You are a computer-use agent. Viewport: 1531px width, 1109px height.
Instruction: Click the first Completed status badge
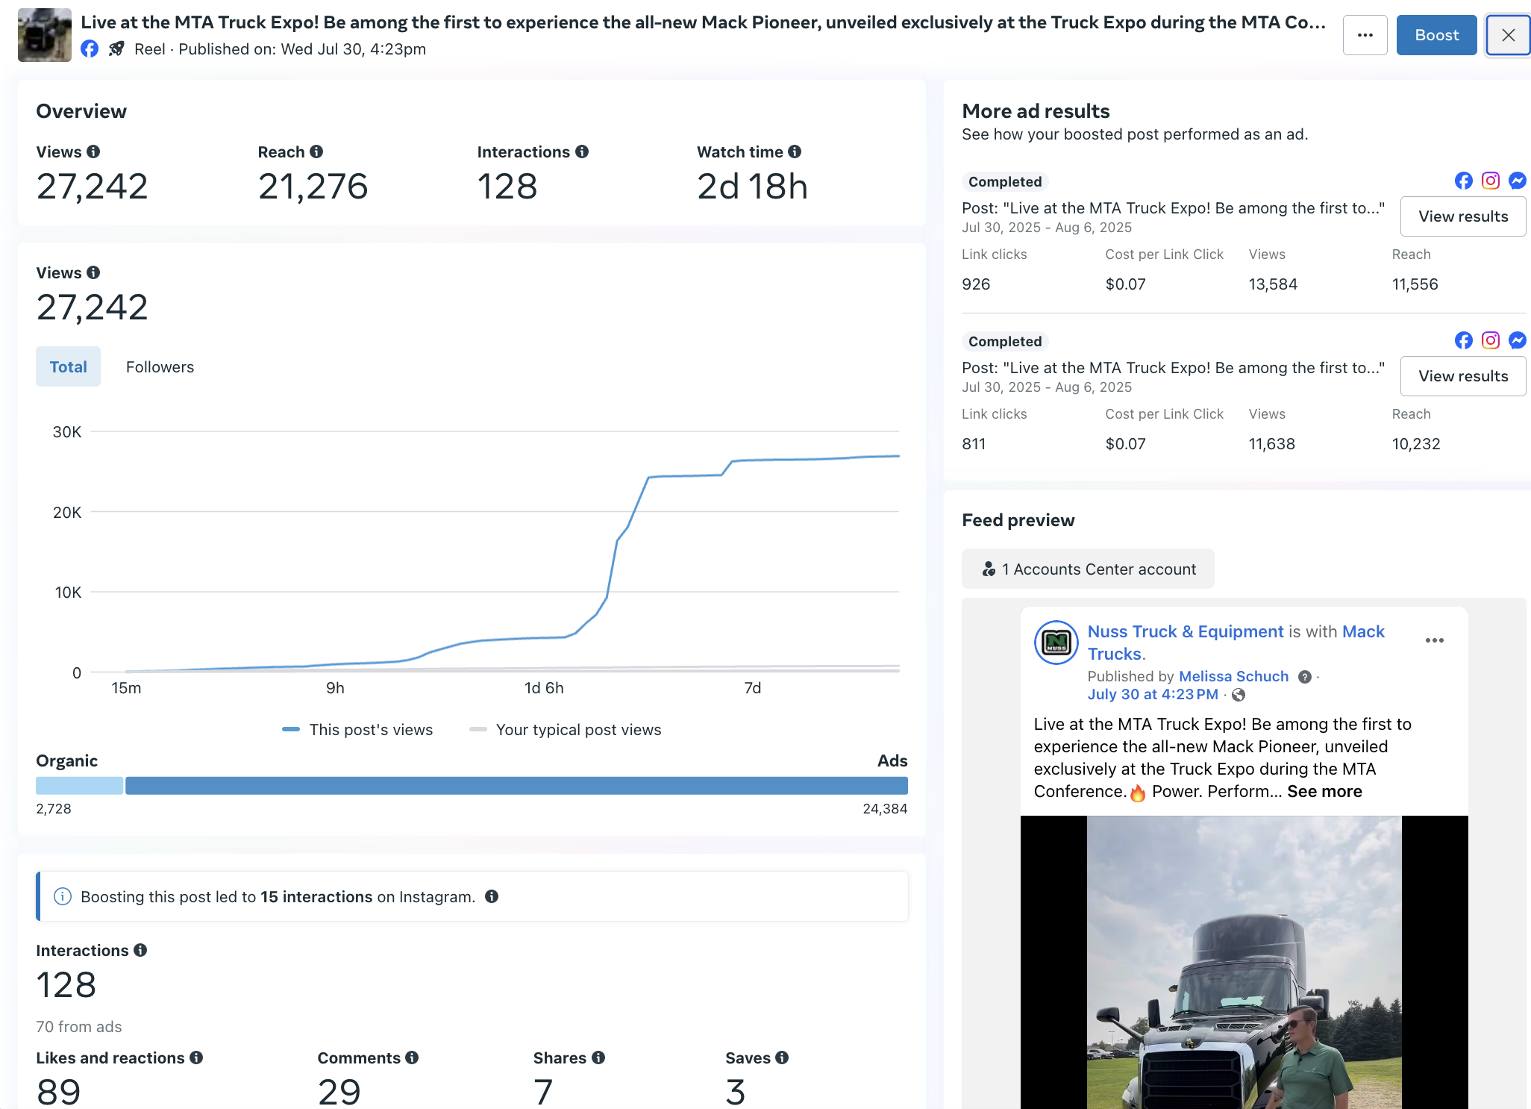[1004, 181]
